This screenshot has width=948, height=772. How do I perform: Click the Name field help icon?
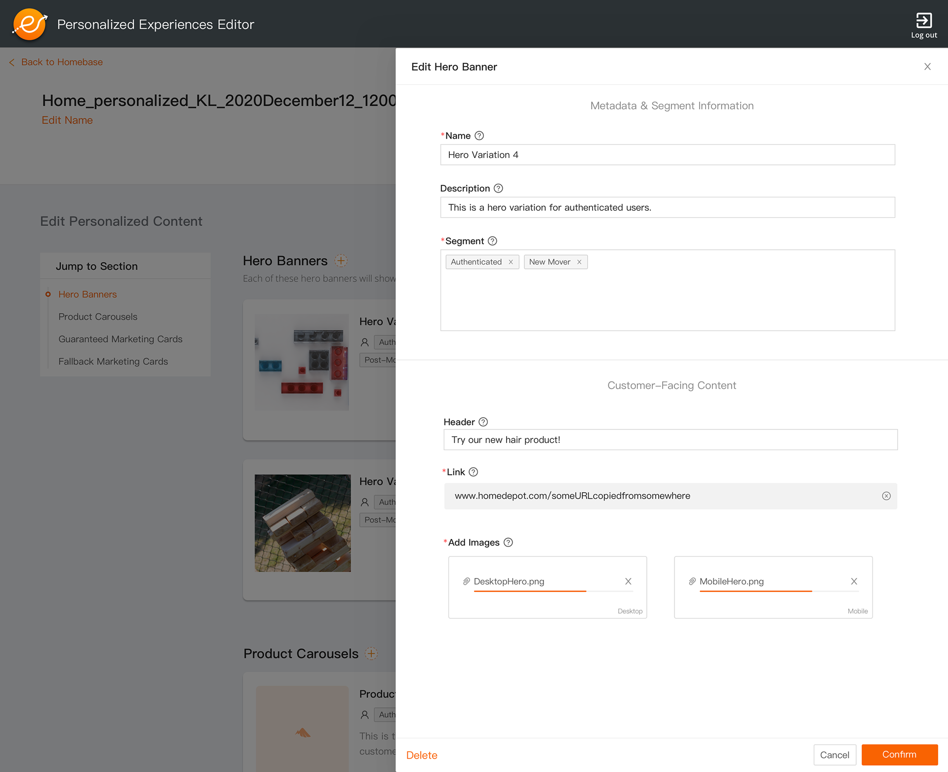[479, 136]
